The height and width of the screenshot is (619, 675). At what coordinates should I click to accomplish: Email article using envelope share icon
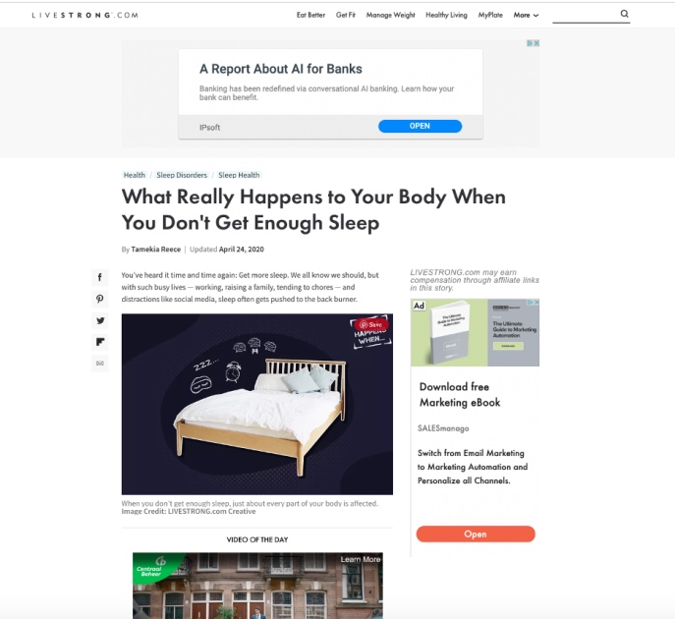[x=100, y=364]
